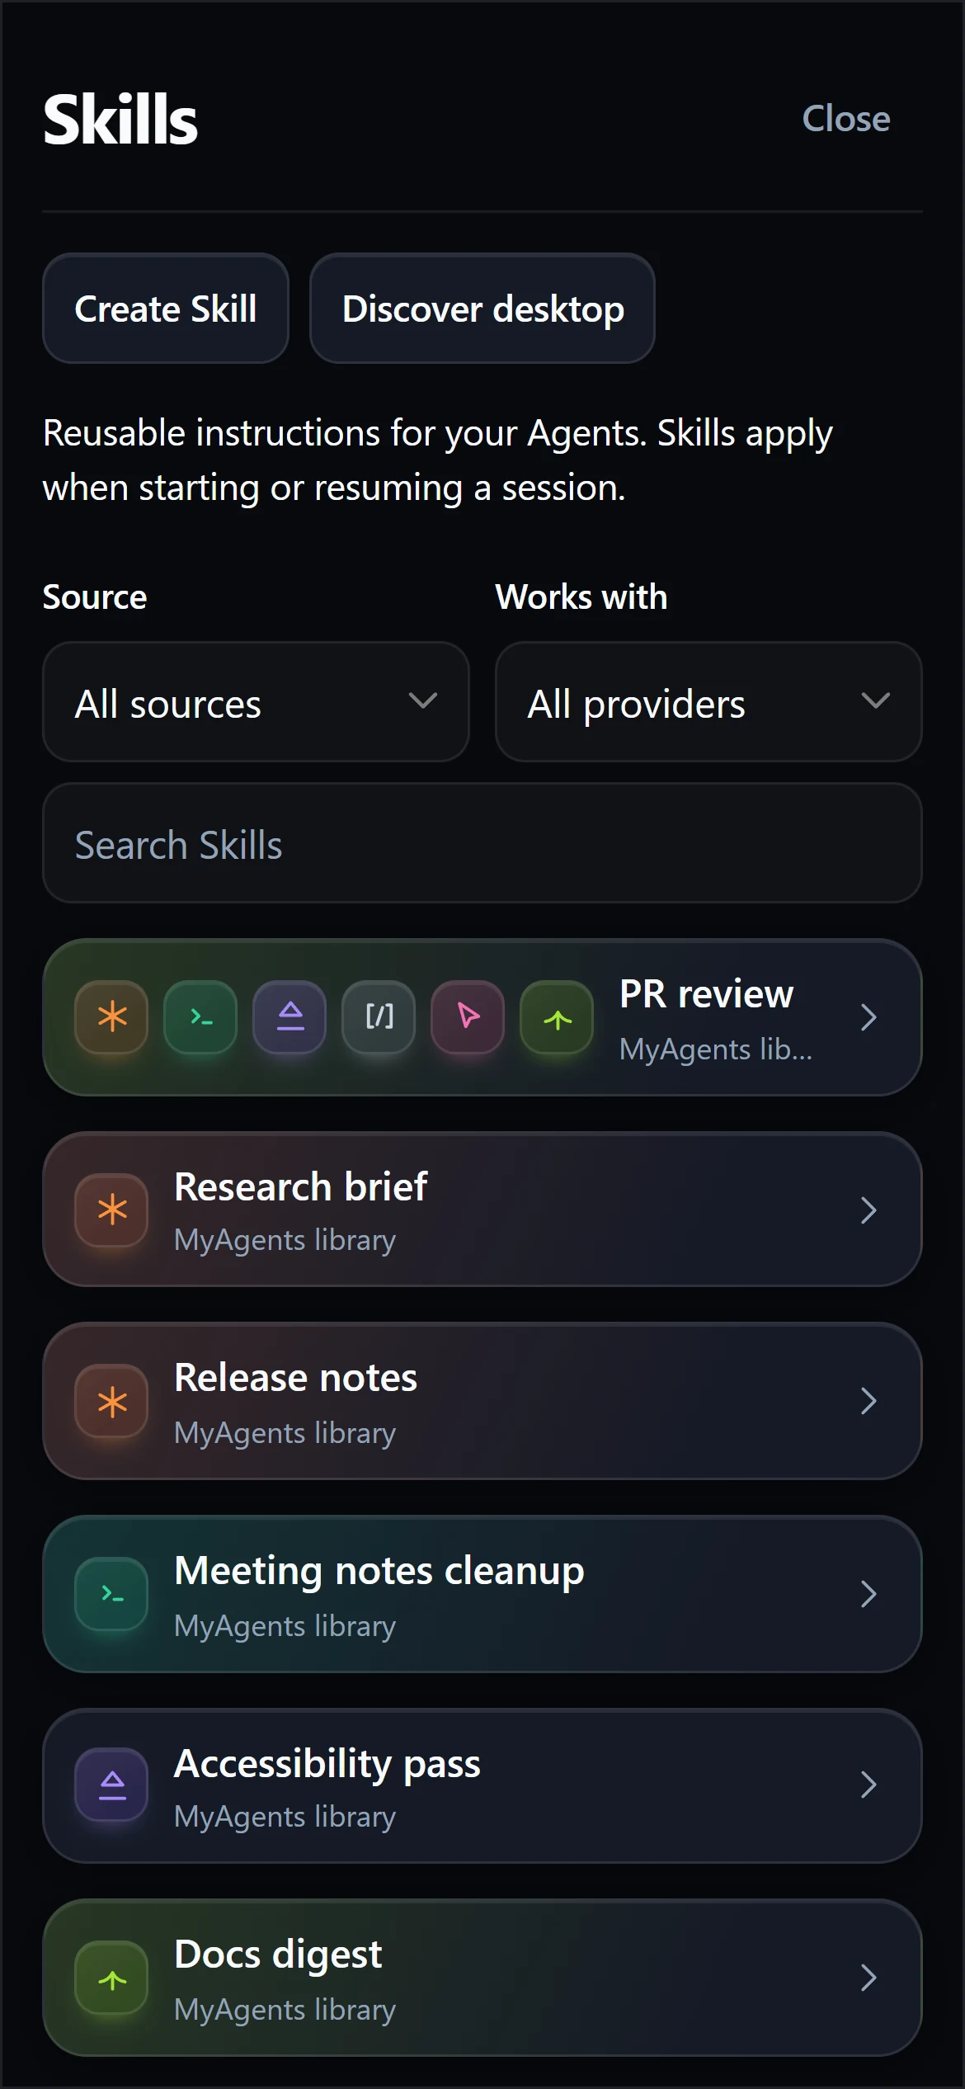965x2089 pixels.
Task: Click the purple triangle icon in PR review card
Action: (289, 1017)
